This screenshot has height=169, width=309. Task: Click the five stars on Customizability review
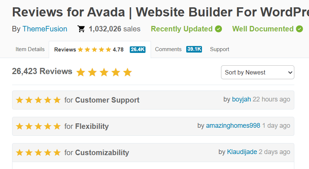(38, 153)
